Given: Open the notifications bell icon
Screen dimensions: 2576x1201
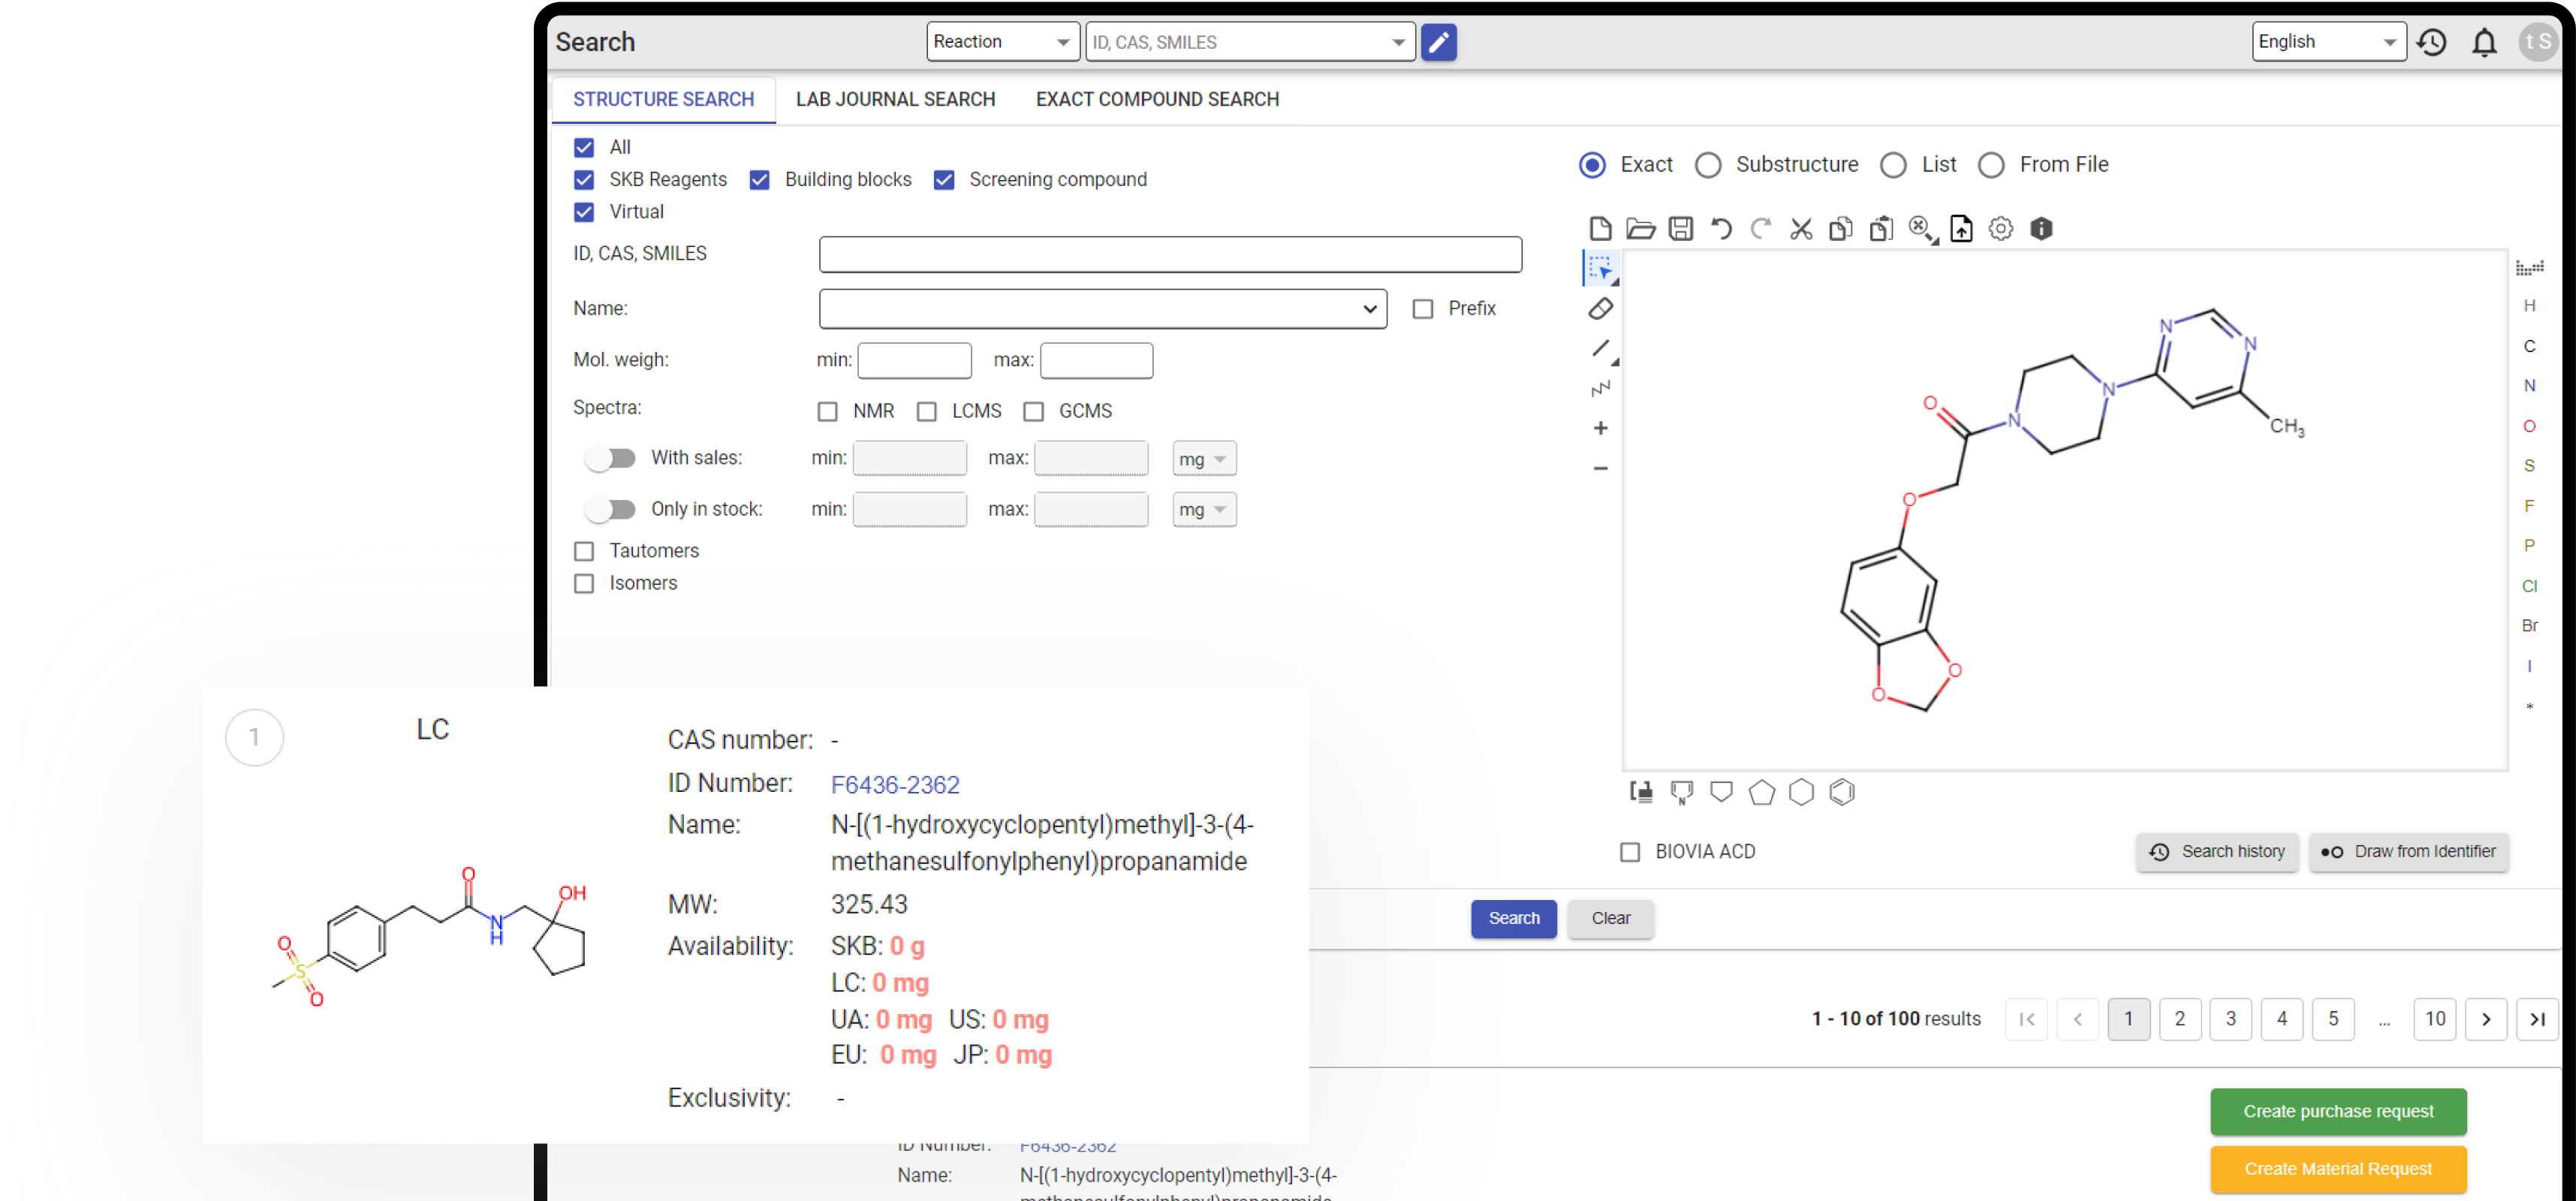Looking at the screenshot, I should [2484, 42].
